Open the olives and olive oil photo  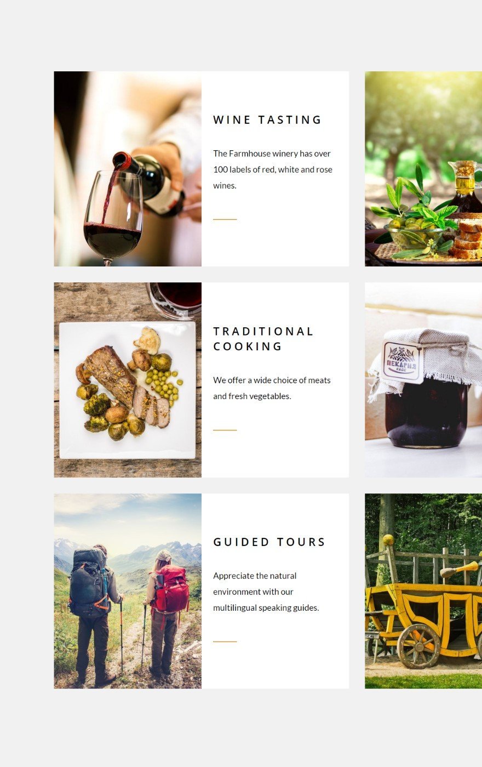(x=423, y=169)
